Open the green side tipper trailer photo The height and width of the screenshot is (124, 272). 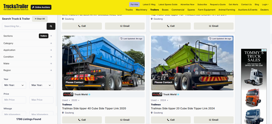(192, 63)
